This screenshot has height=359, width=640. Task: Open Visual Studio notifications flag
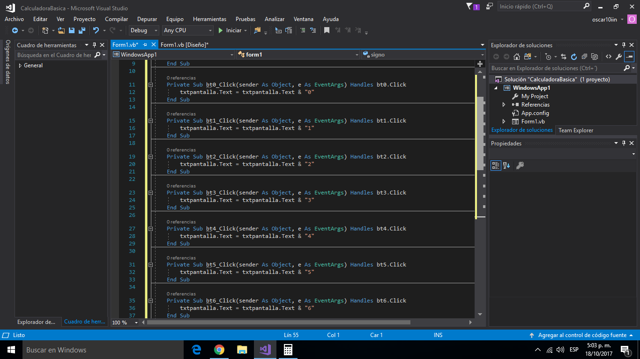(x=470, y=7)
